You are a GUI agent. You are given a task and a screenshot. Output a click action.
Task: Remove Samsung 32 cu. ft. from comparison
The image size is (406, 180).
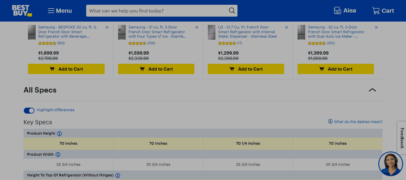click(x=376, y=27)
